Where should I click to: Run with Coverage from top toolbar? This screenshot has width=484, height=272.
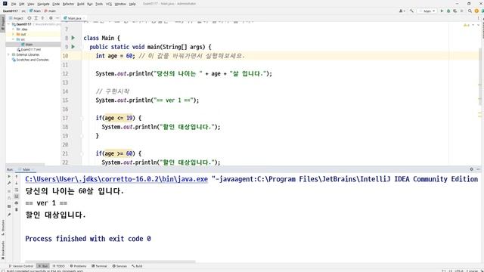pos(455,11)
